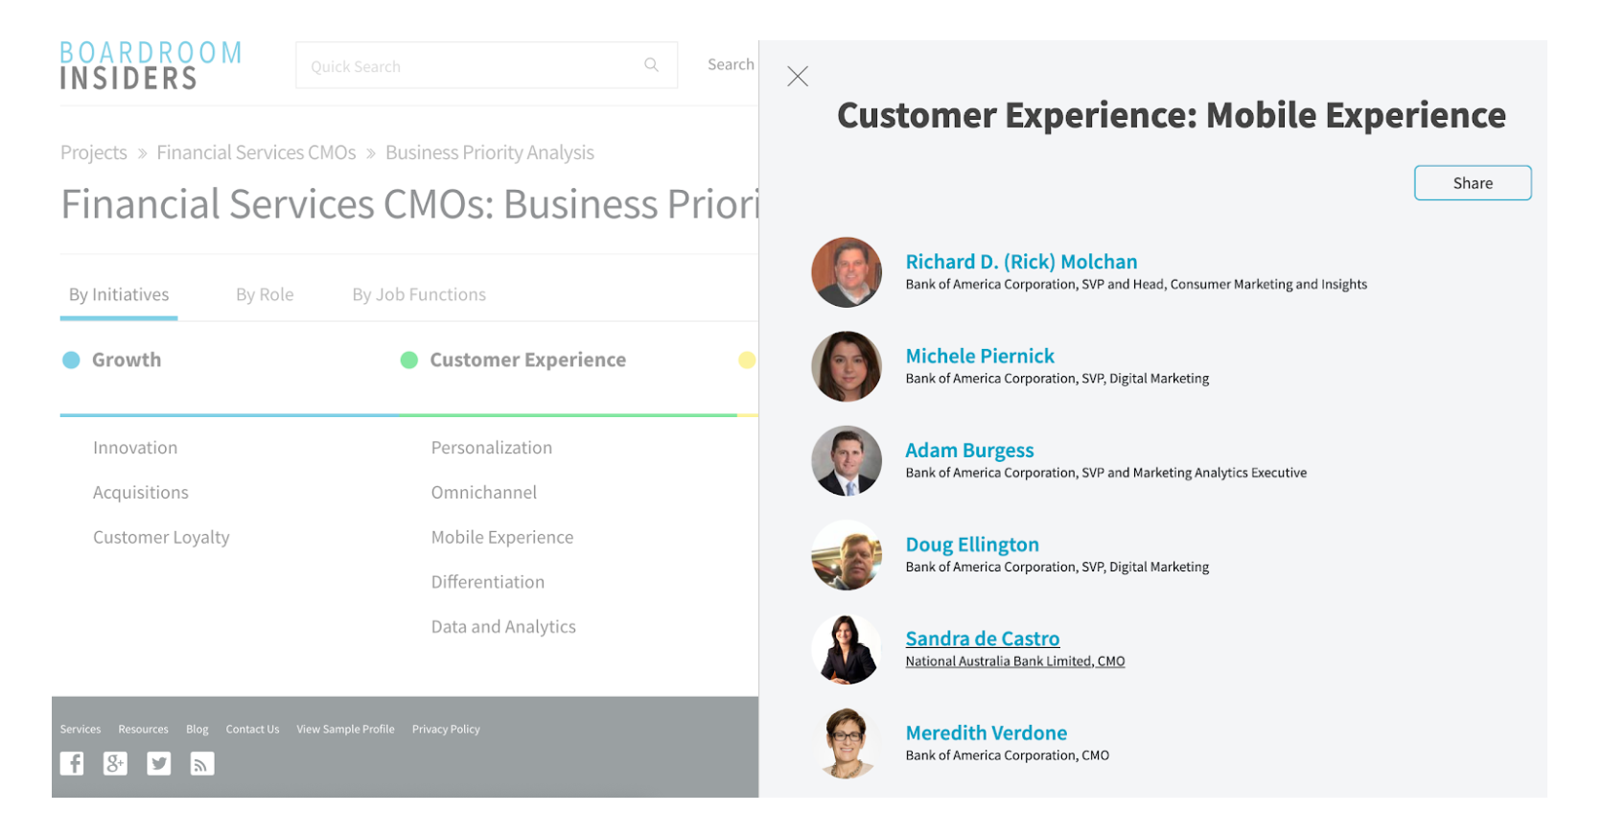Viewport: 1603px width, 836px height.
Task: Open Michele Piernick's profile link
Action: pyautogui.click(x=980, y=357)
